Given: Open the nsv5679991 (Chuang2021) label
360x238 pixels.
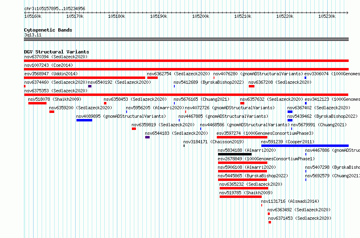Looking at the screenshot, I should [x=319, y=125].
